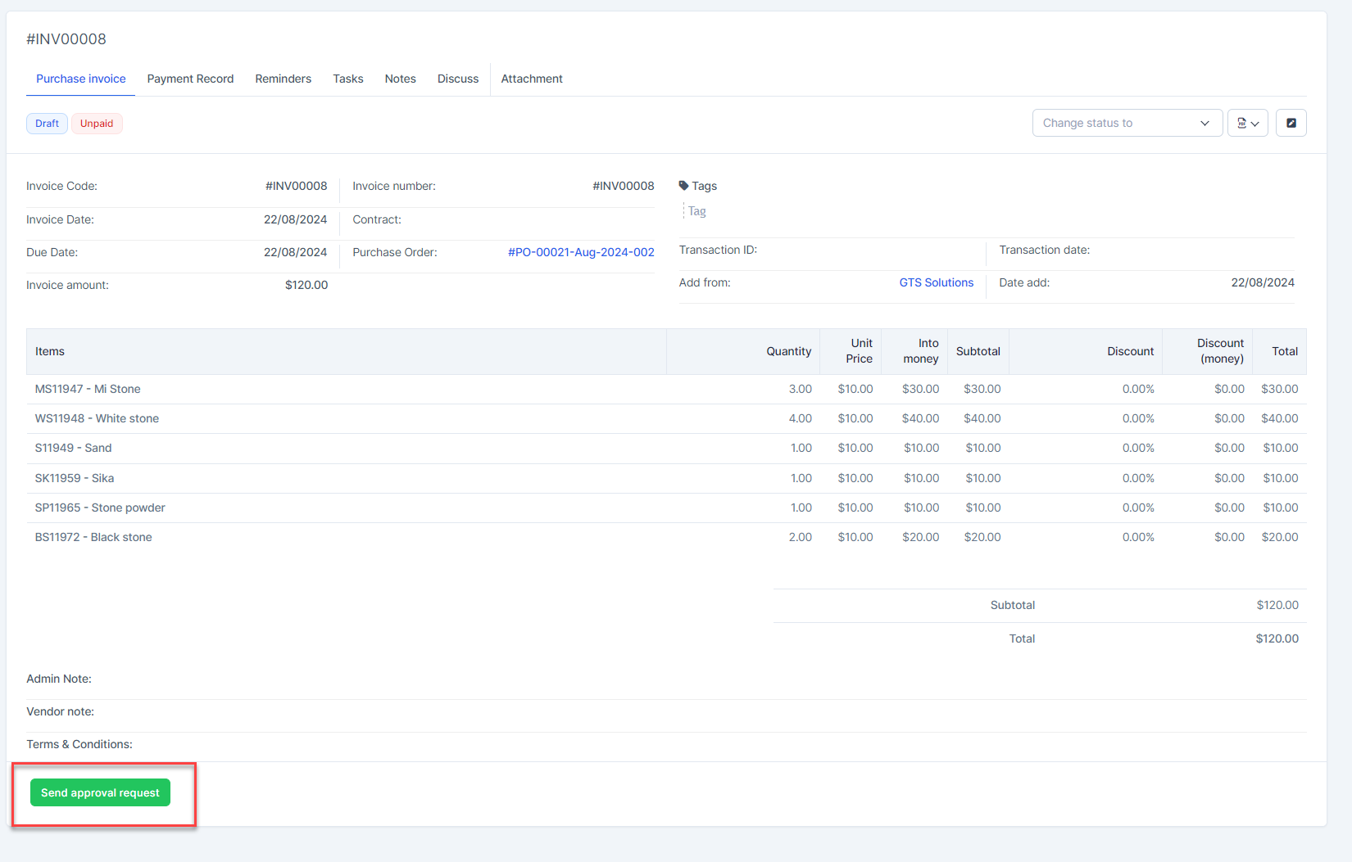Select the MS11947 - Mi Stone row
This screenshot has height=862, width=1352.
88,389
